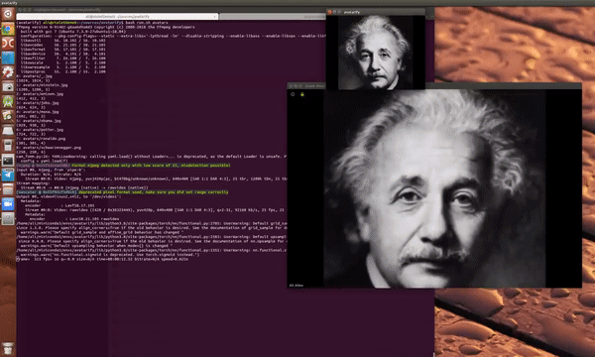This screenshot has height=357, width=595.
Task: Click the small avatarify Einstein preview image
Action: 376,53
